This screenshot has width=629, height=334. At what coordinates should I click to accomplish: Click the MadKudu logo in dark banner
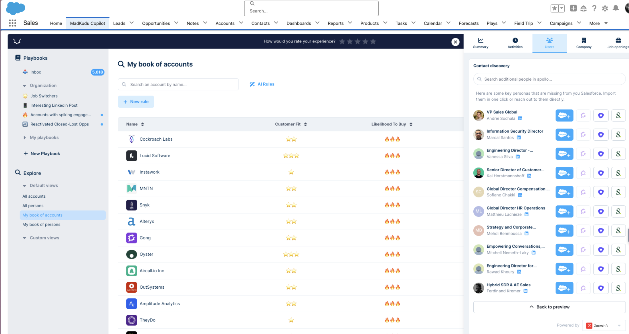[17, 42]
